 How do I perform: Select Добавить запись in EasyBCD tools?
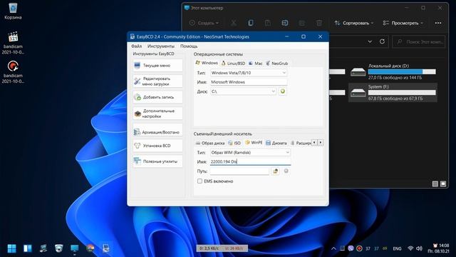[x=157, y=97]
